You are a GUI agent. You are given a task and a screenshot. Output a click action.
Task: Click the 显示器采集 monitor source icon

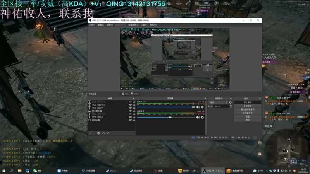[x=90, y=111]
